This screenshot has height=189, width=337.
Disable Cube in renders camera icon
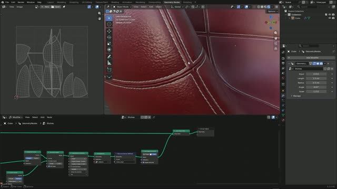(x=333, y=18)
